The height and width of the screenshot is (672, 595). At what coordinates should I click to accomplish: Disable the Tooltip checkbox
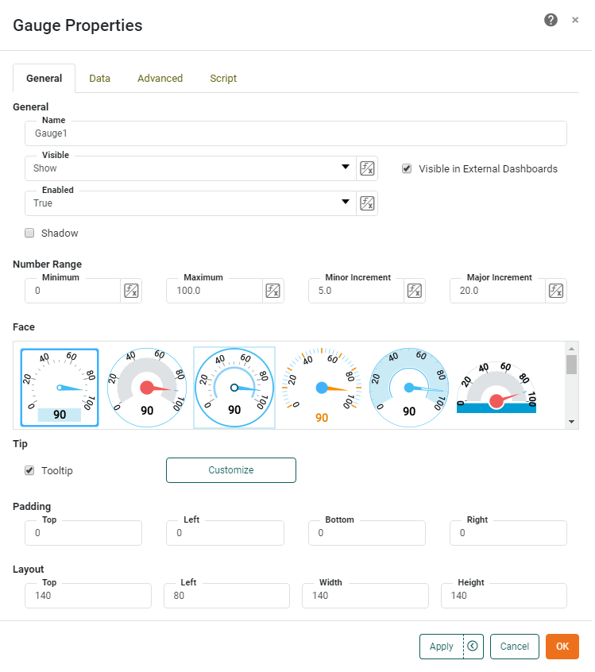29,469
